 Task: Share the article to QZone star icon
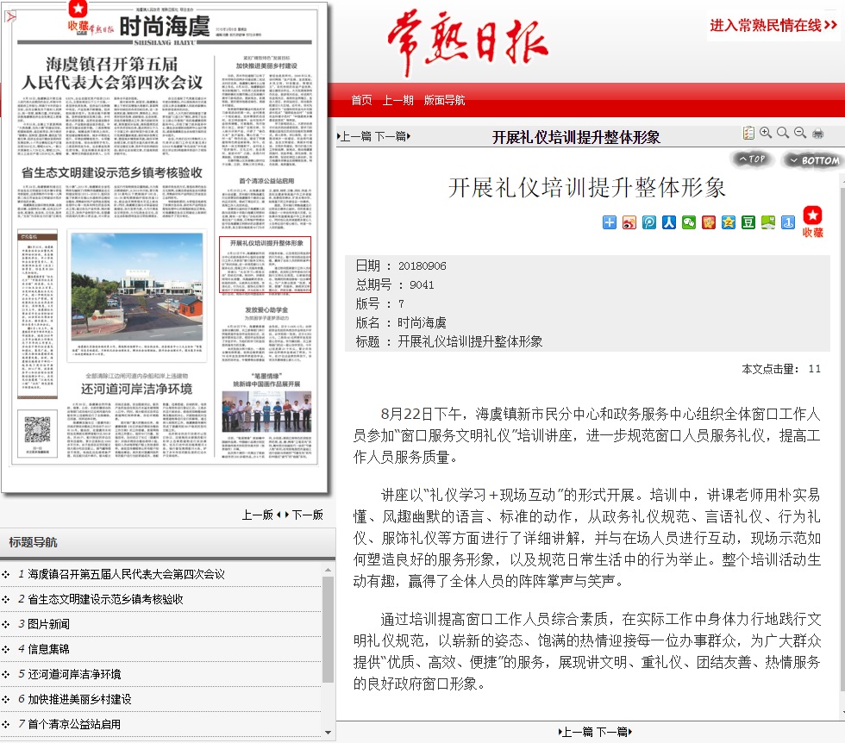pos(729,222)
